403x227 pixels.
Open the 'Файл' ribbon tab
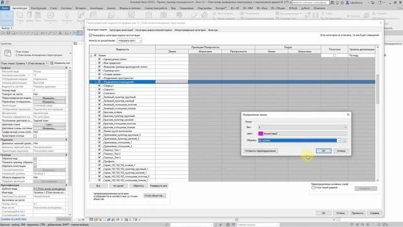(x=5, y=8)
